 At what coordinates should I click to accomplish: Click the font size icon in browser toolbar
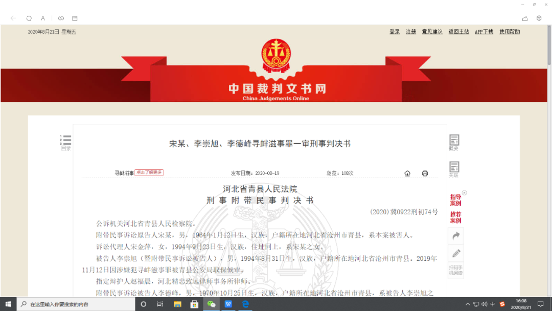(x=43, y=18)
